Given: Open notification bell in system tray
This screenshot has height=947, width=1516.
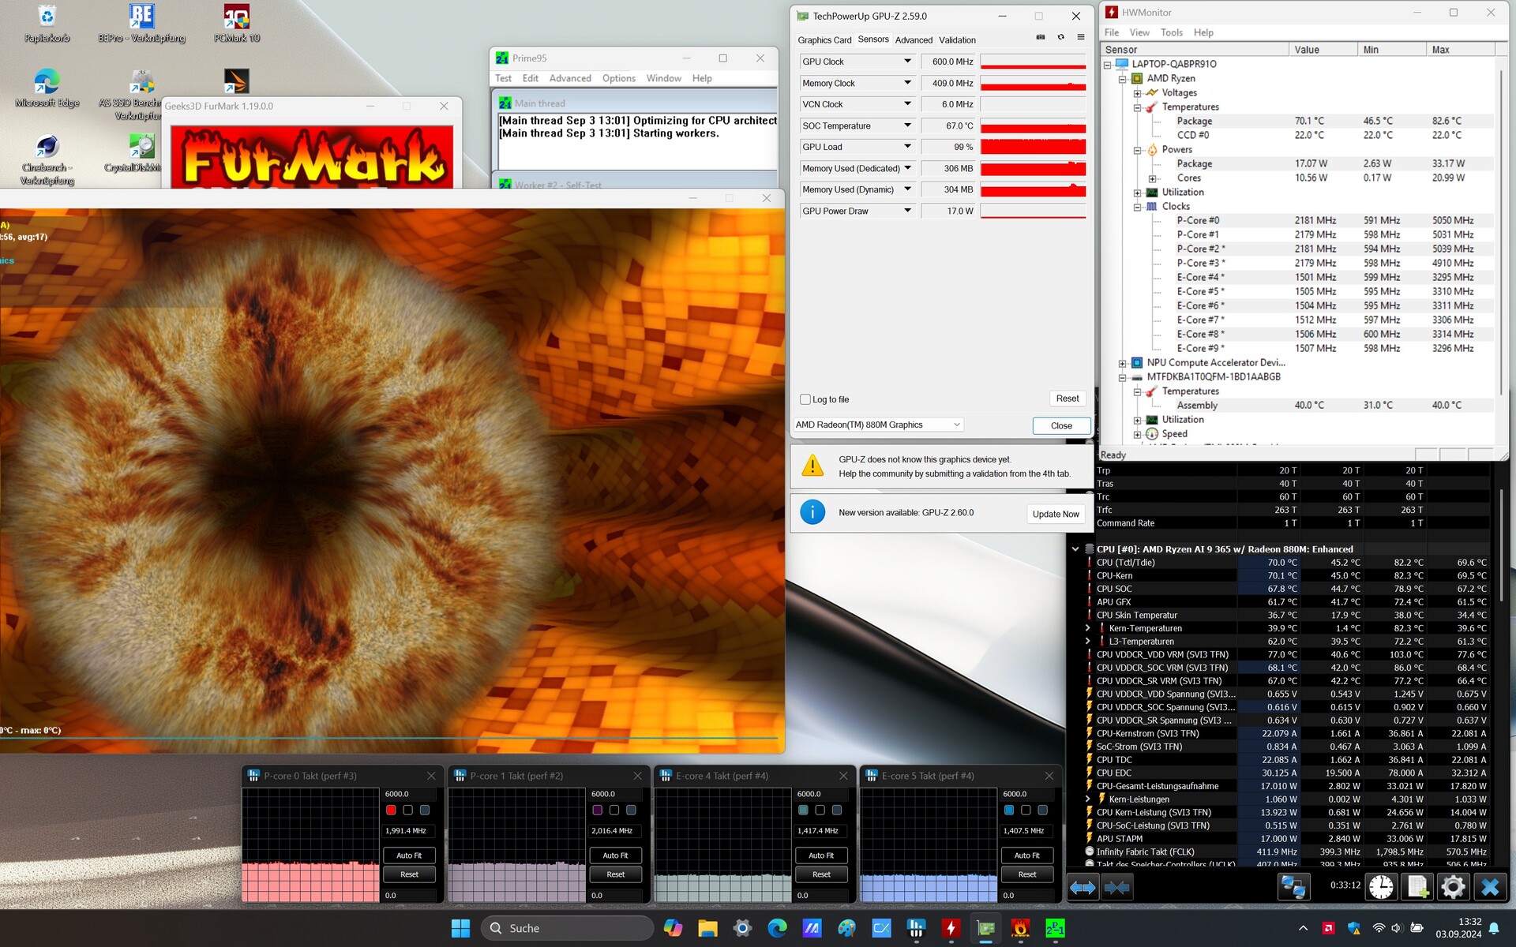Looking at the screenshot, I should pos(1494,928).
